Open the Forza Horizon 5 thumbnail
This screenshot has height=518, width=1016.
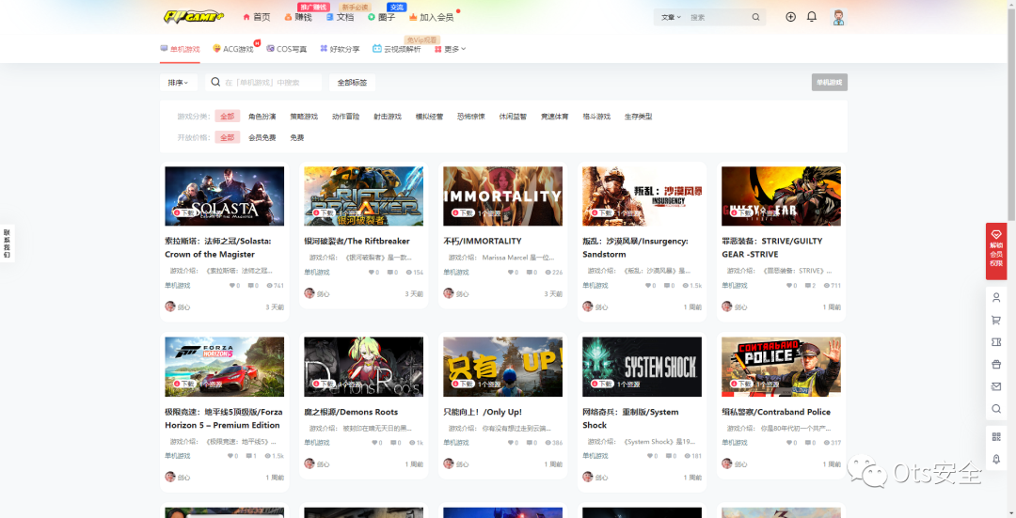coord(224,367)
